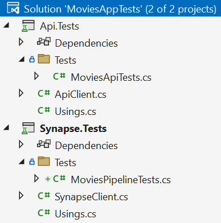Screen dimensions: 221x223
Task: Select the MoviesApiTests.cs file
Action: tap(111, 77)
